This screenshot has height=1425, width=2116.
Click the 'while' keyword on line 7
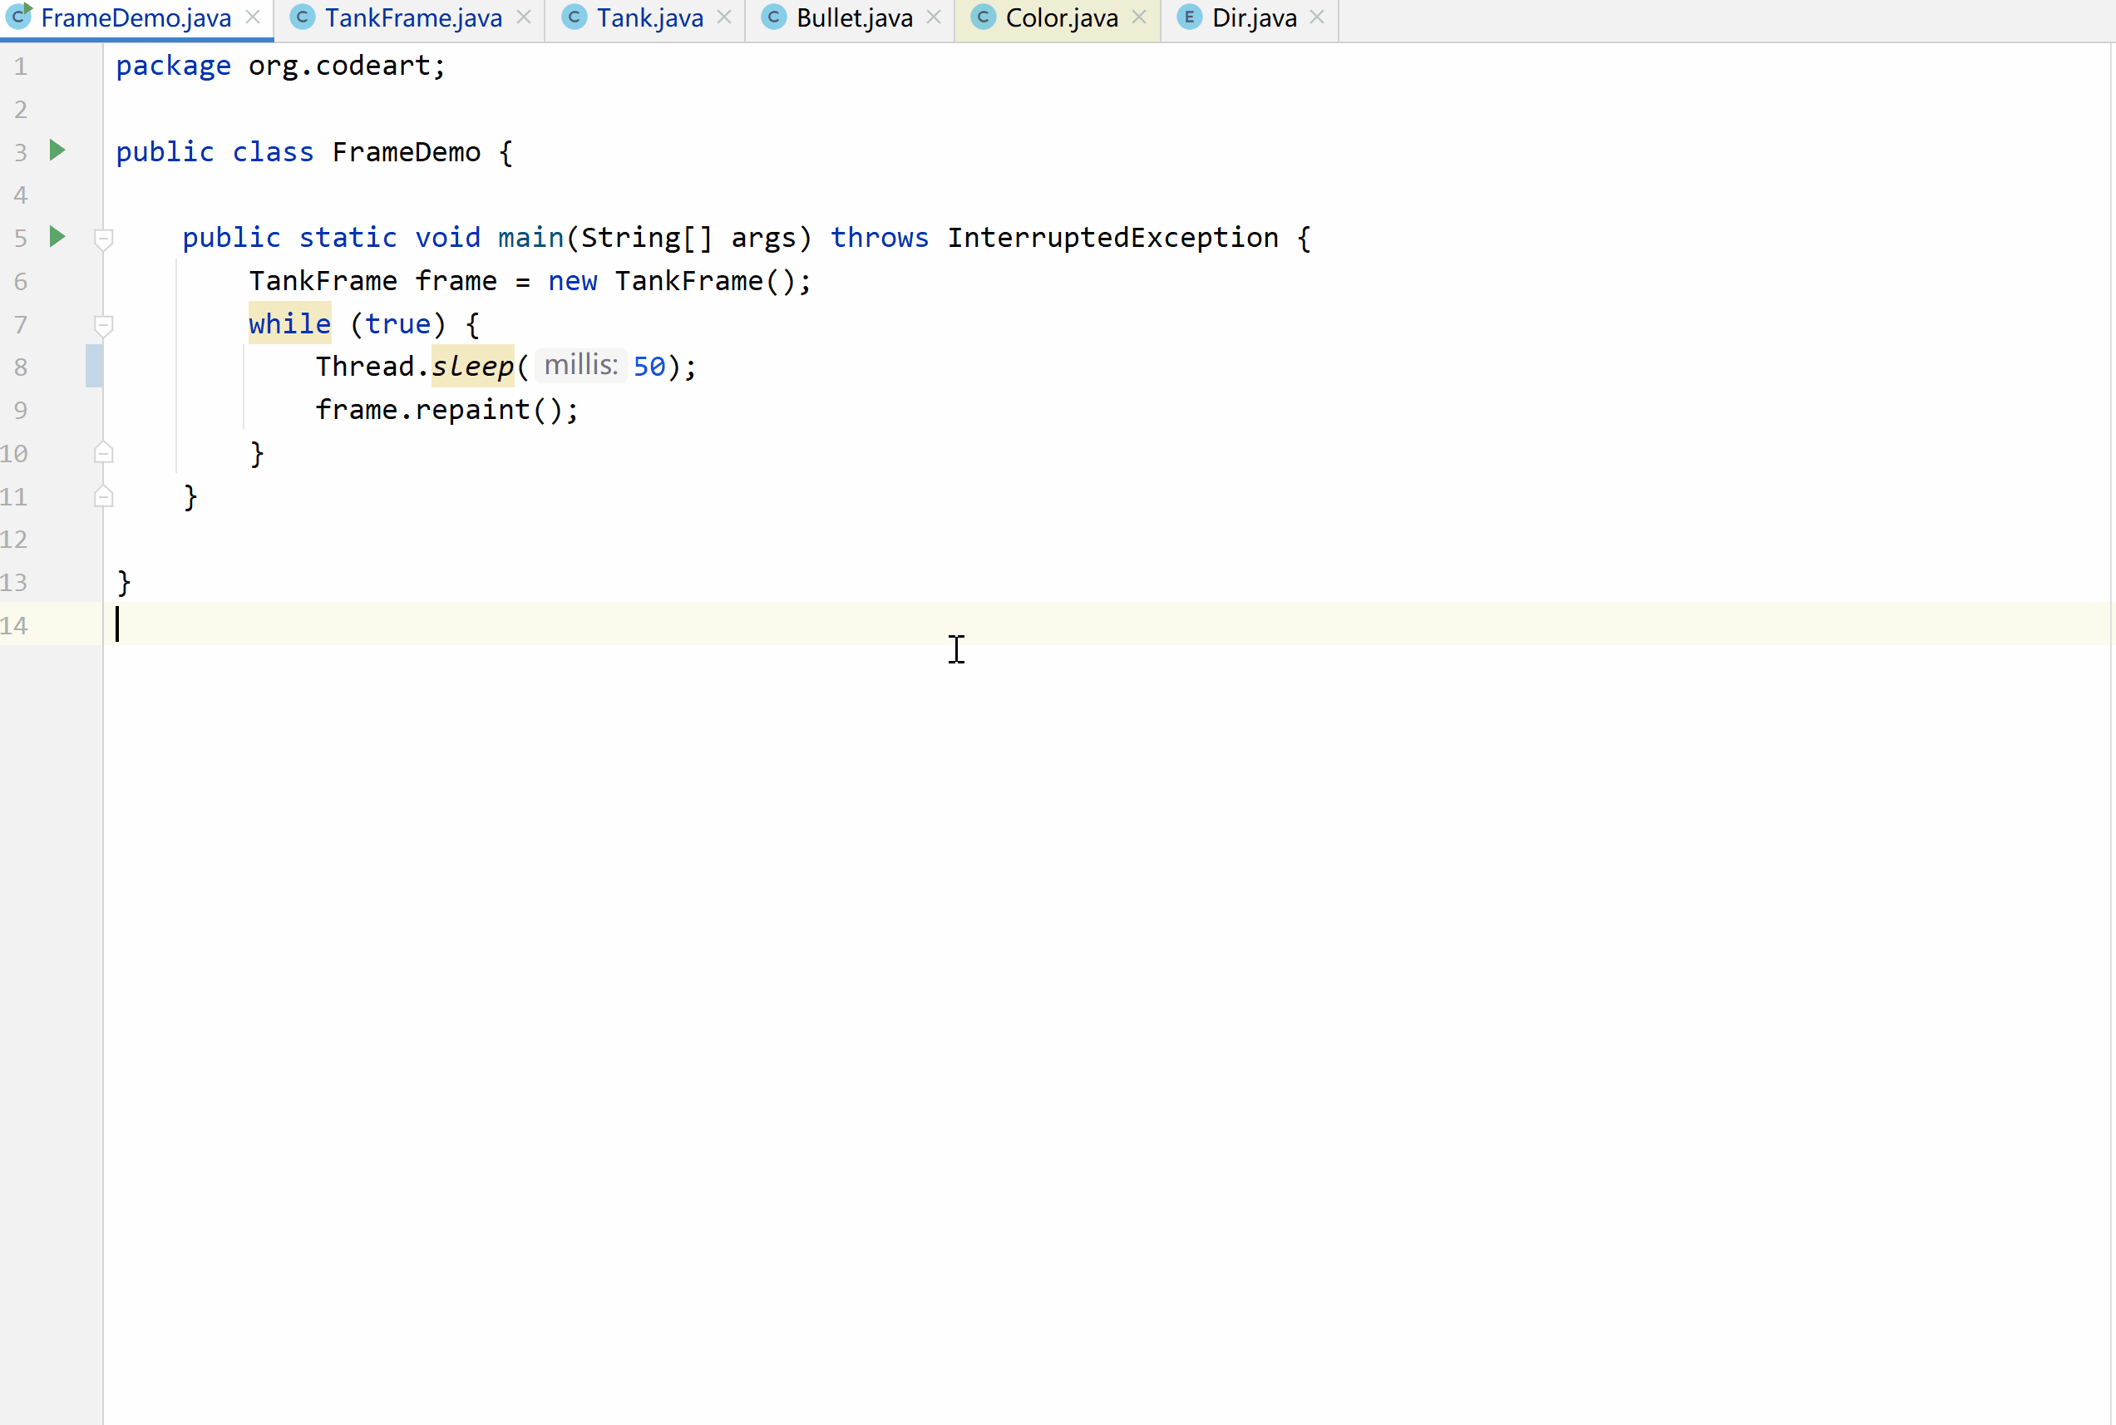pos(290,323)
